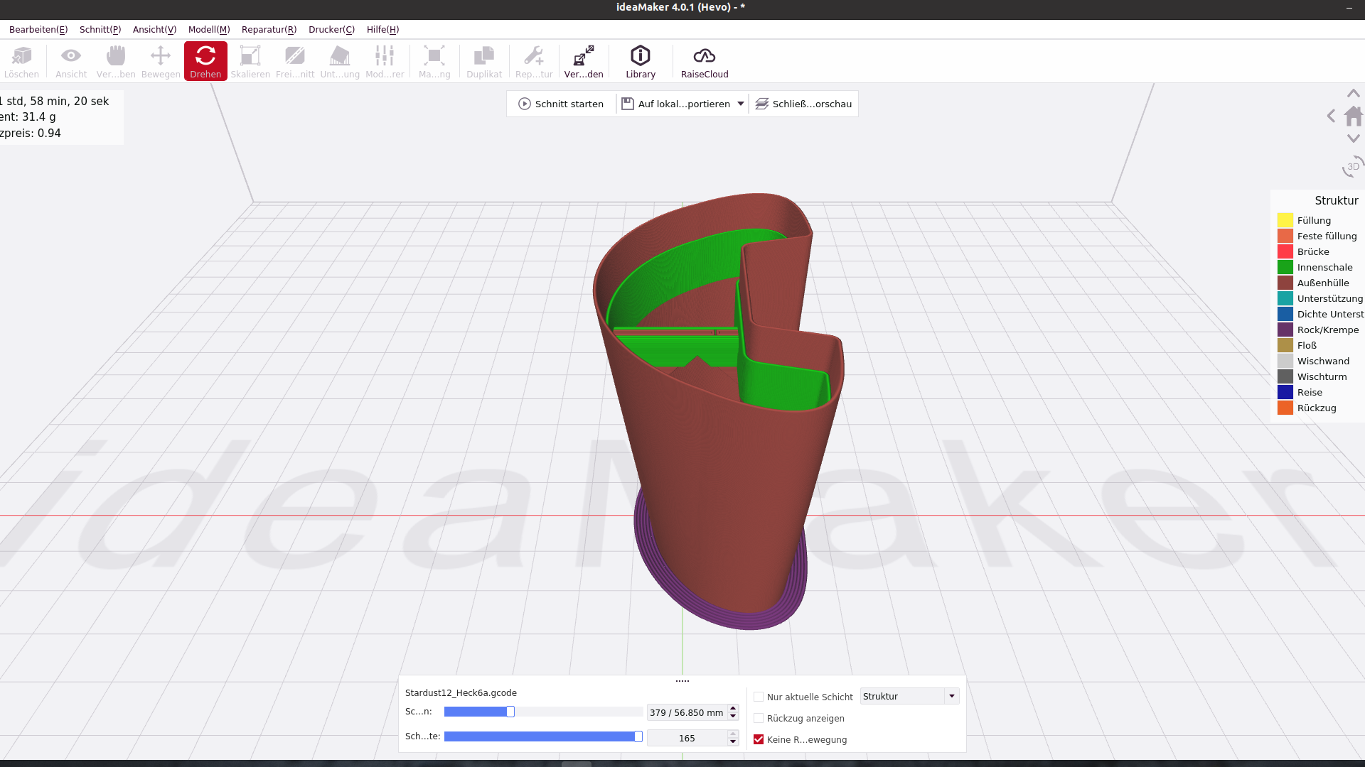Open the Struktur display mode dropdown

tap(909, 696)
